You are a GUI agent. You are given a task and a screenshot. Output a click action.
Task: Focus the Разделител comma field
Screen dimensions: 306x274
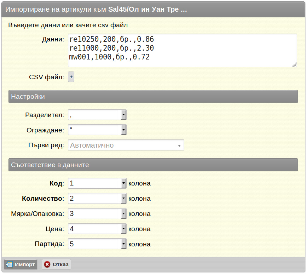95,115
